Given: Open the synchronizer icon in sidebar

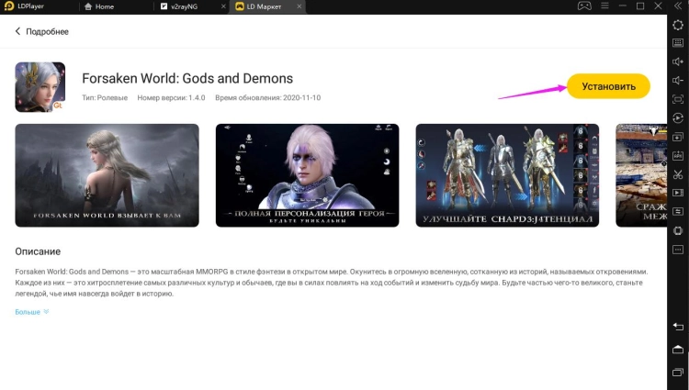Looking at the screenshot, I should [x=678, y=212].
